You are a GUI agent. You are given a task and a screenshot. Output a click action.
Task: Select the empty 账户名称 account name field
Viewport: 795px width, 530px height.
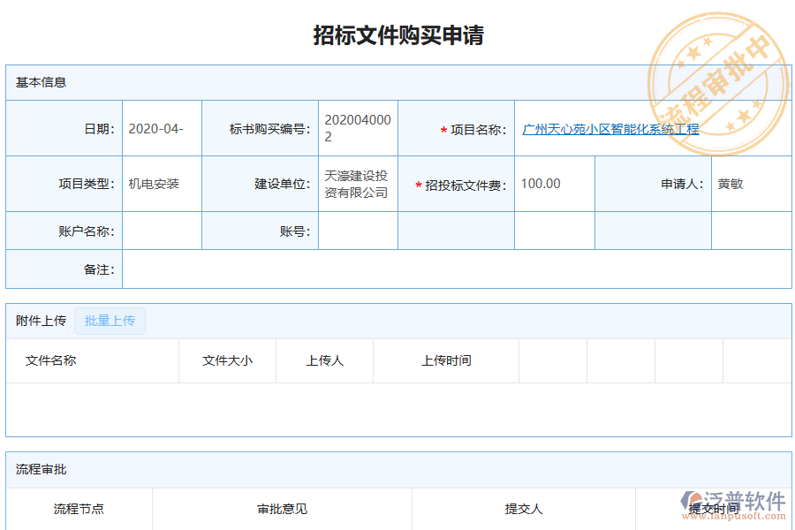click(x=163, y=230)
